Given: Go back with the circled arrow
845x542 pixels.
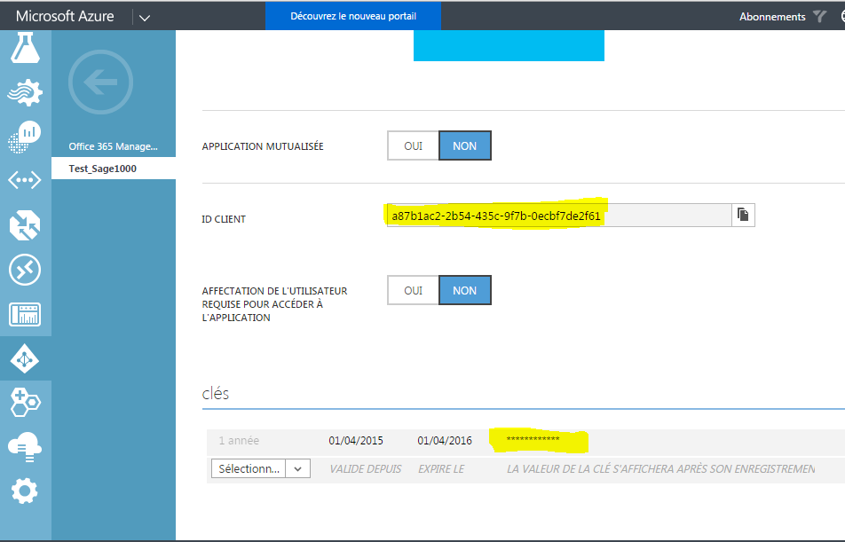Looking at the screenshot, I should coord(101,82).
